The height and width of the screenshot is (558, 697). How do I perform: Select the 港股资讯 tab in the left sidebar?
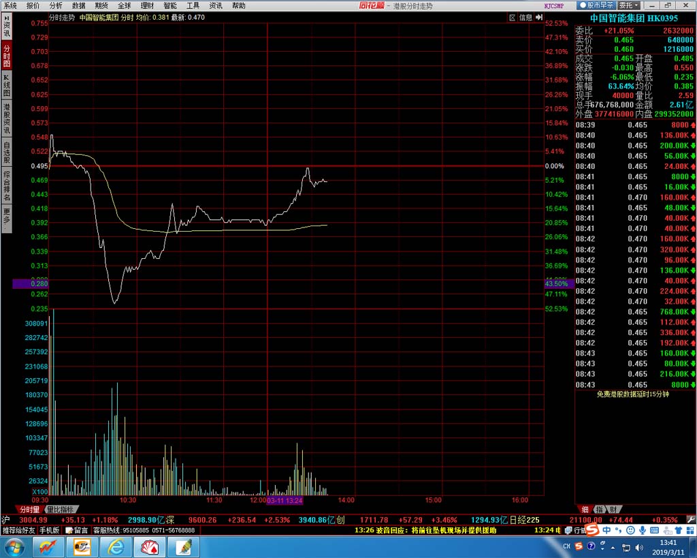tap(7, 119)
